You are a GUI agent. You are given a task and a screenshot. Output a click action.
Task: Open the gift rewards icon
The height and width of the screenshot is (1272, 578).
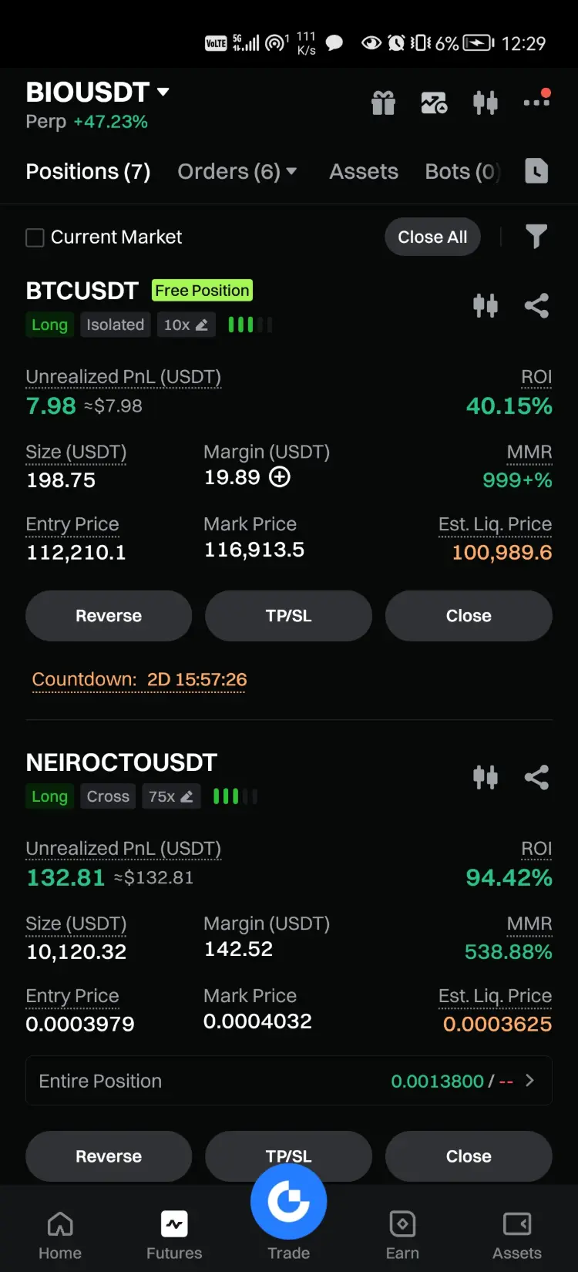383,103
